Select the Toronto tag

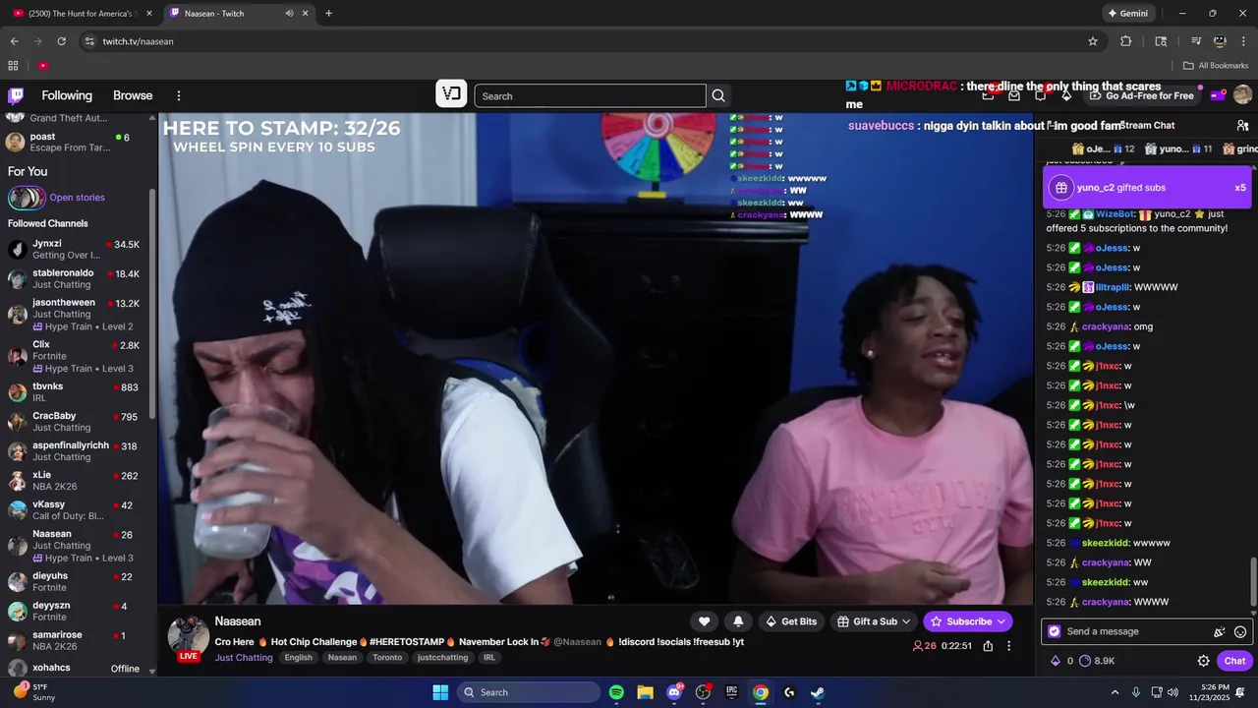click(387, 658)
